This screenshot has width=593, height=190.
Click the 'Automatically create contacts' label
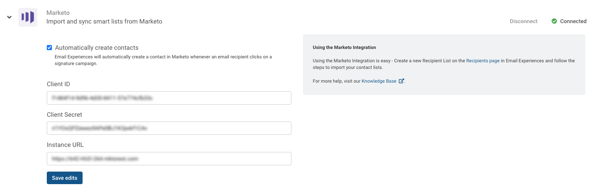(97, 48)
